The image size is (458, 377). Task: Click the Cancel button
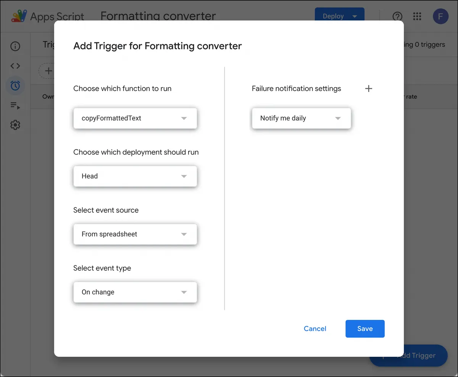[x=315, y=329]
